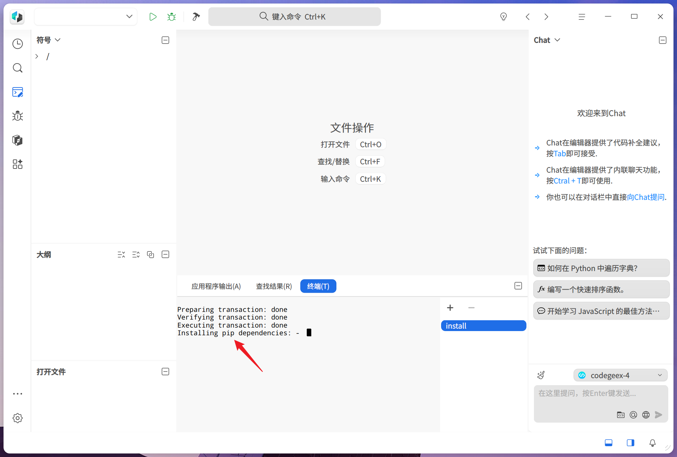
Task: Toggle the bottom panel visibility button
Action: [x=609, y=443]
